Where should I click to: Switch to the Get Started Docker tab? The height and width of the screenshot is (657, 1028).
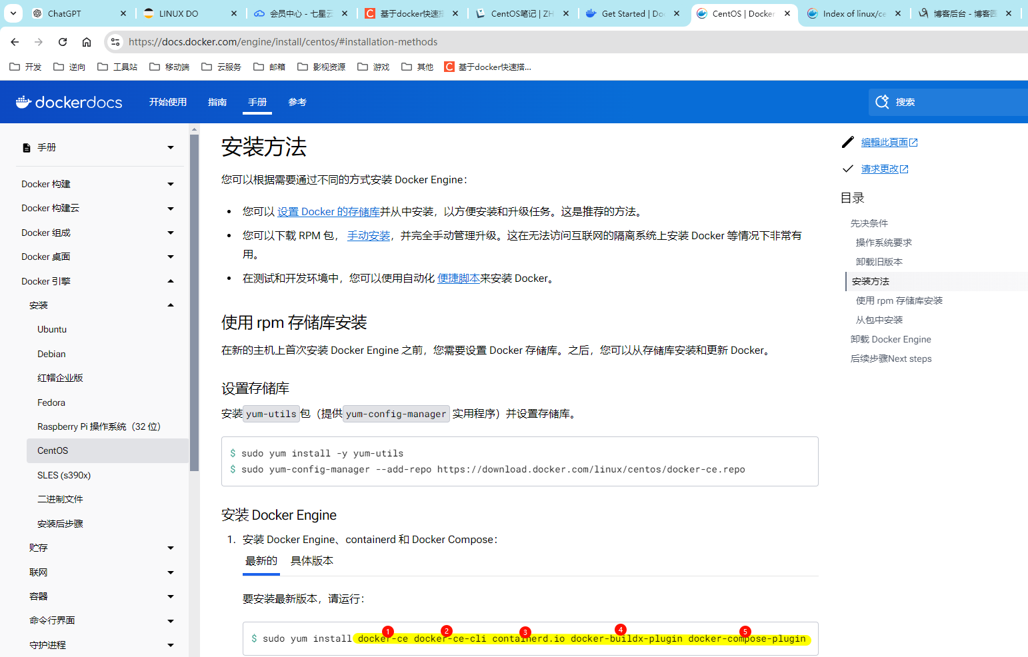(x=633, y=13)
